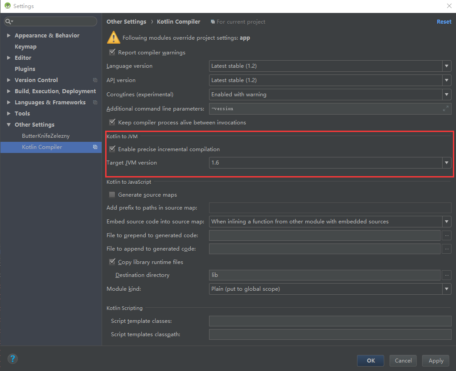Click Destination directory field containing lib
The width and height of the screenshot is (456, 371).
(325, 275)
